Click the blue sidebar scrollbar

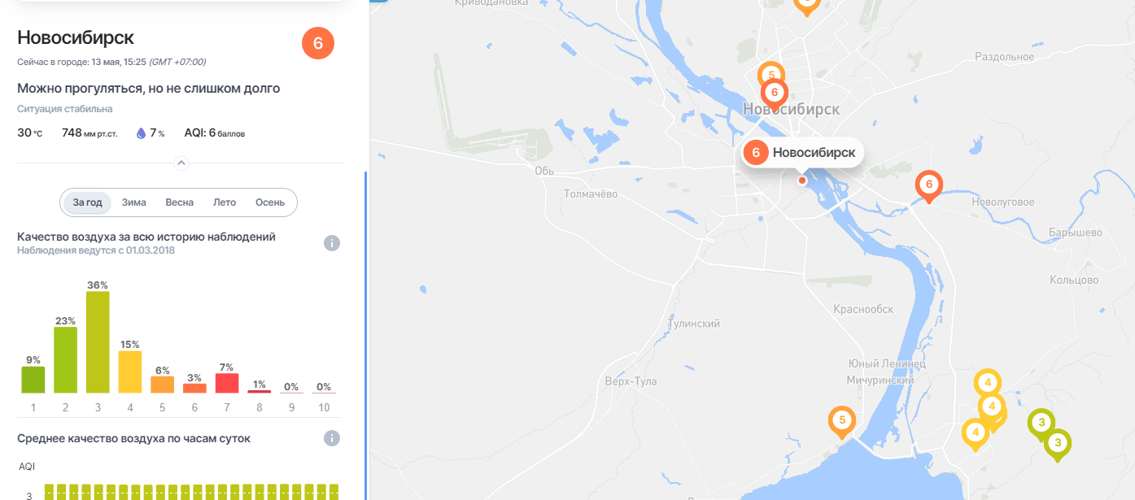point(365,335)
